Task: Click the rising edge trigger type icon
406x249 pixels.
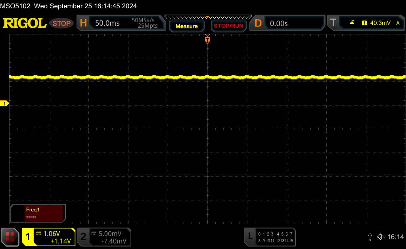Action: pos(352,23)
